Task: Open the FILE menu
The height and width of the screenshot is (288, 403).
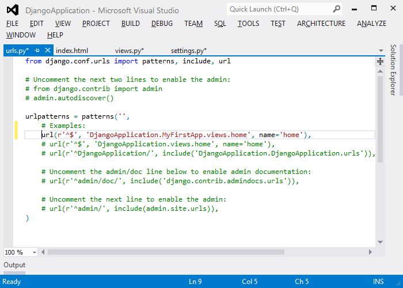Action: [12, 24]
